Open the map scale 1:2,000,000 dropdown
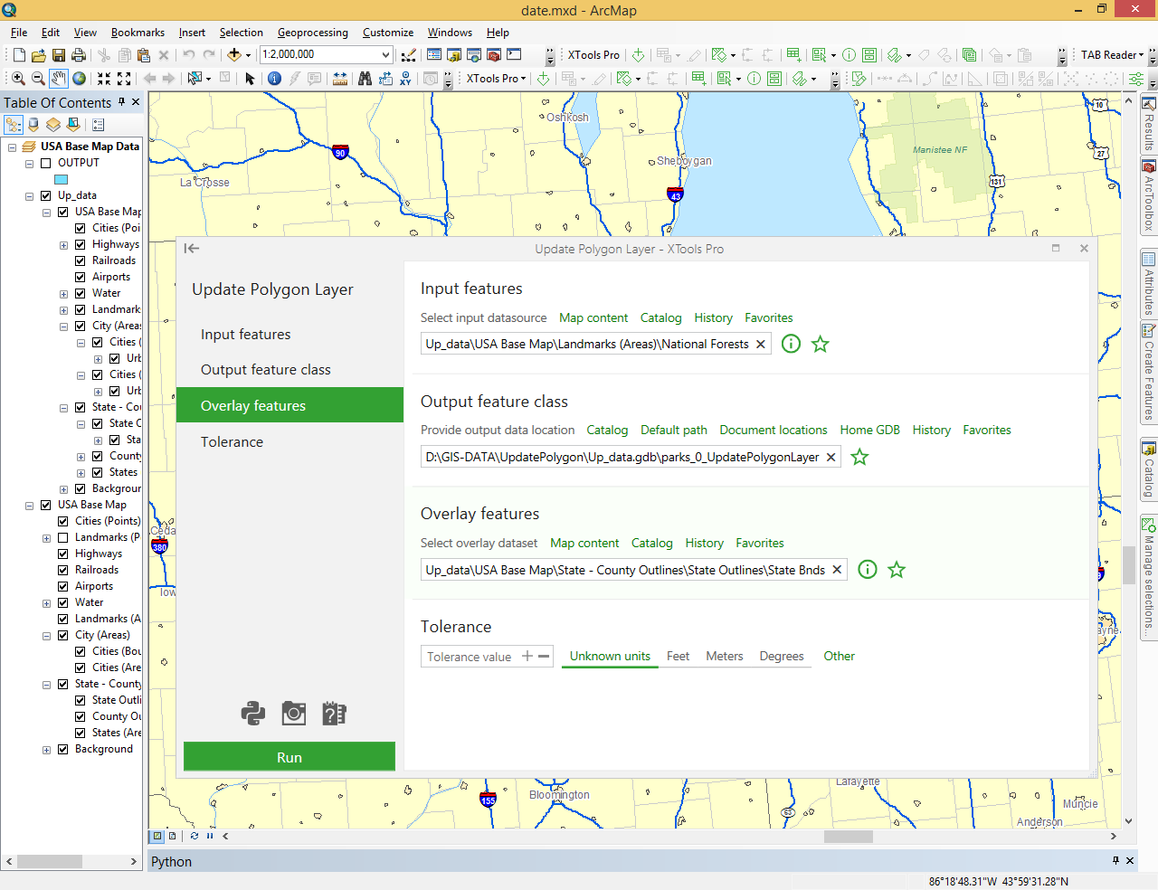This screenshot has height=890, width=1158. pyautogui.click(x=386, y=55)
